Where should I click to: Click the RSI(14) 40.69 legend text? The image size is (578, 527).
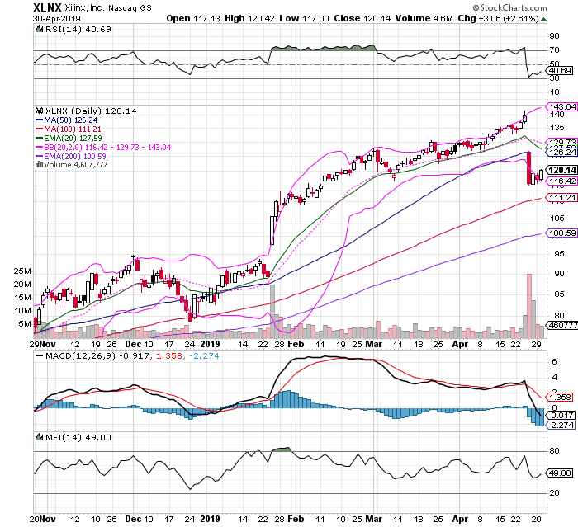(78, 29)
